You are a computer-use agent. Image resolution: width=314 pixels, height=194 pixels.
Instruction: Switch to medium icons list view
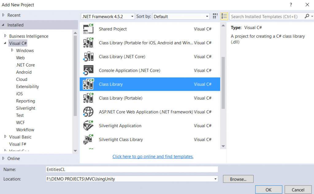click(x=224, y=16)
